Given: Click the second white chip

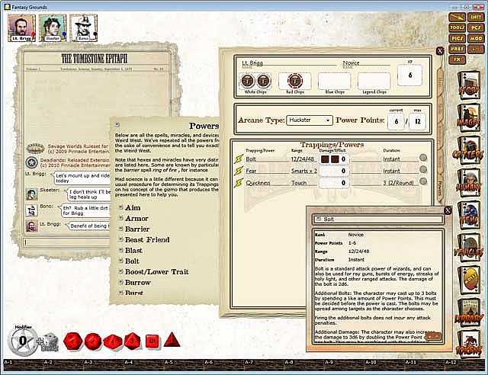Looking at the screenshot, I should (x=263, y=81).
